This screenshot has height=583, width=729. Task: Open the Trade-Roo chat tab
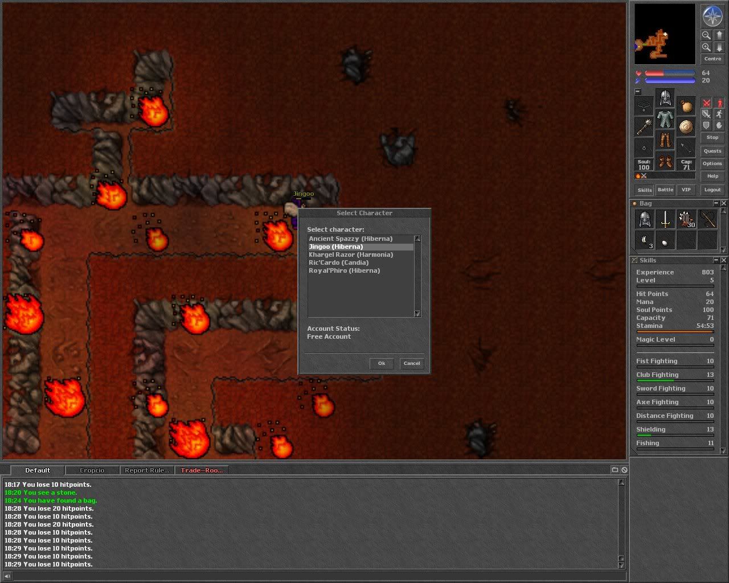202,470
